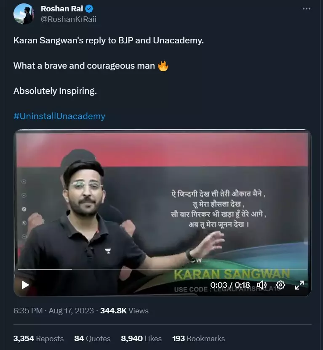Open video settings gear icon
The image size is (323, 350).
tap(280, 285)
